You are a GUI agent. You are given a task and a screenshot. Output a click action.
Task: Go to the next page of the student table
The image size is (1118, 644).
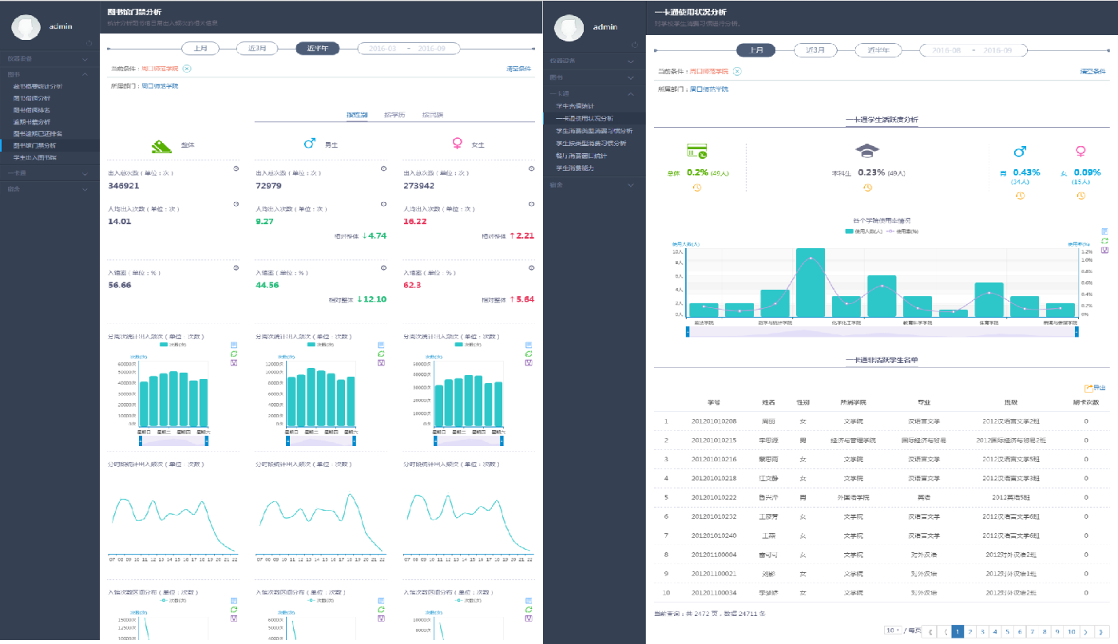(x=1084, y=631)
